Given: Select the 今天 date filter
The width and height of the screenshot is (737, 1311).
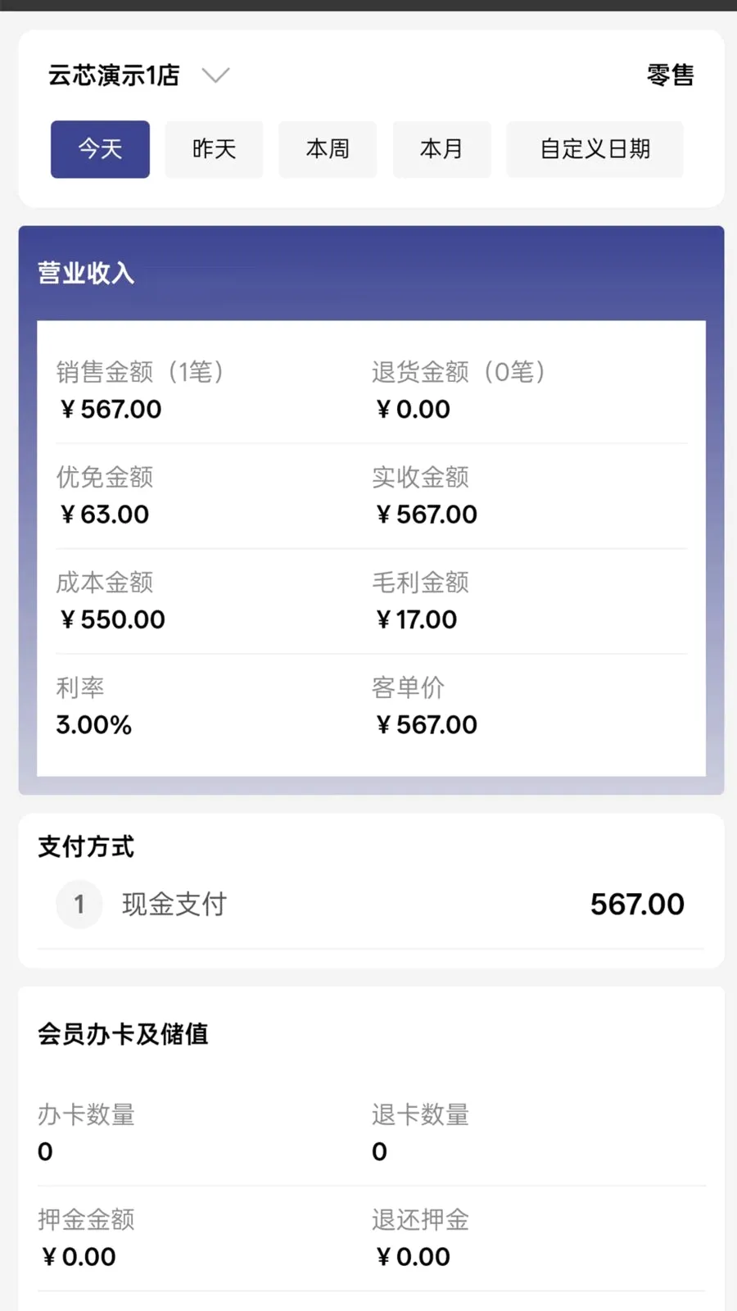Looking at the screenshot, I should click(x=100, y=149).
